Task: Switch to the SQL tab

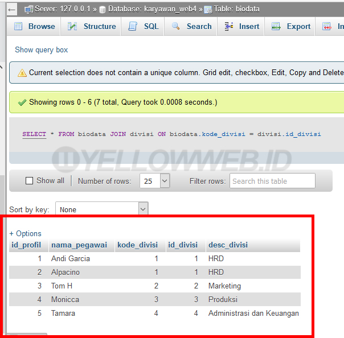Action: 151,26
